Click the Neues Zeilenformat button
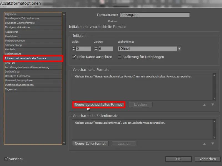Viewport: 222px width, 166px height. (90, 144)
